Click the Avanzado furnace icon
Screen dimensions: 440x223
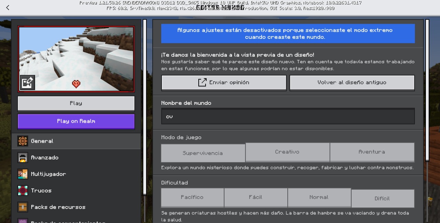(x=23, y=157)
